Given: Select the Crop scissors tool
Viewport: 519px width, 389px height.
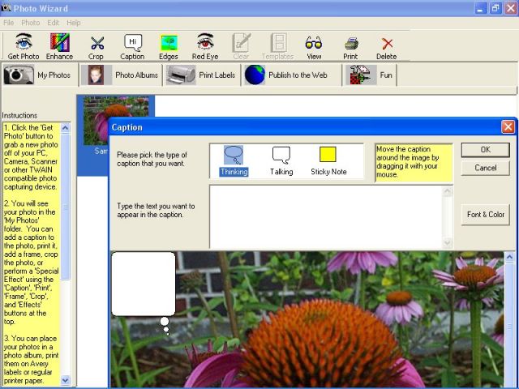Looking at the screenshot, I should pyautogui.click(x=97, y=47).
